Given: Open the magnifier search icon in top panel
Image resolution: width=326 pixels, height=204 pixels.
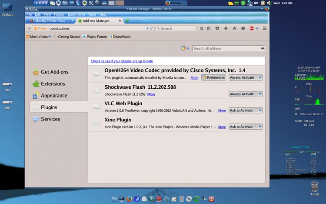Looking at the screenshot, I should pos(97,3).
